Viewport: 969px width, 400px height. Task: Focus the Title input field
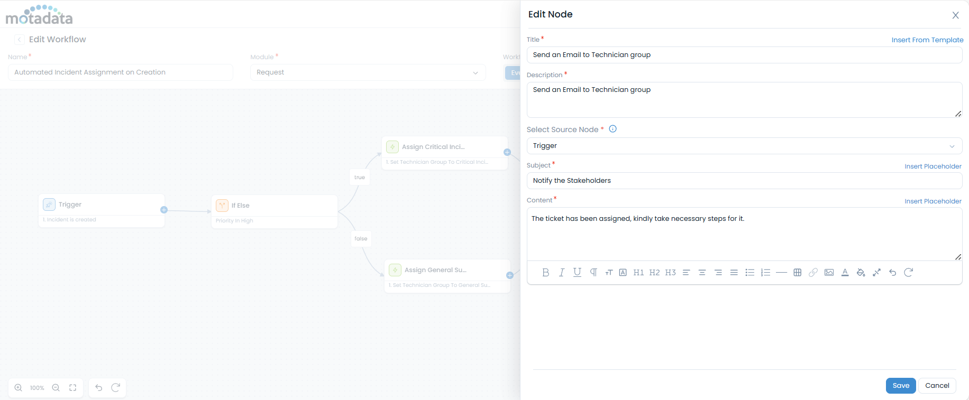click(744, 55)
